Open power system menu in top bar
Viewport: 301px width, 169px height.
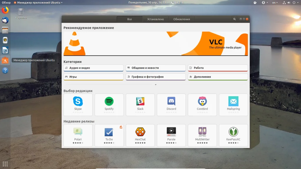click(295, 3)
